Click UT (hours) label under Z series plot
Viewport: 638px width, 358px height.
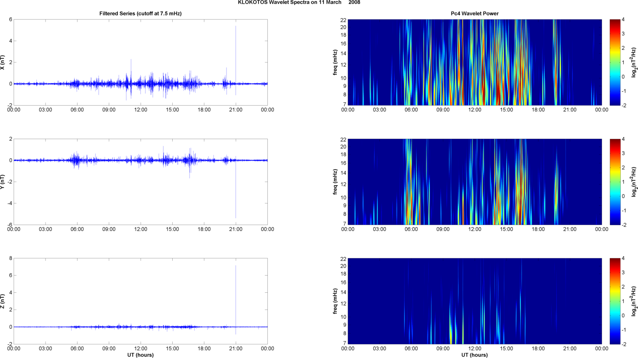tap(140, 355)
